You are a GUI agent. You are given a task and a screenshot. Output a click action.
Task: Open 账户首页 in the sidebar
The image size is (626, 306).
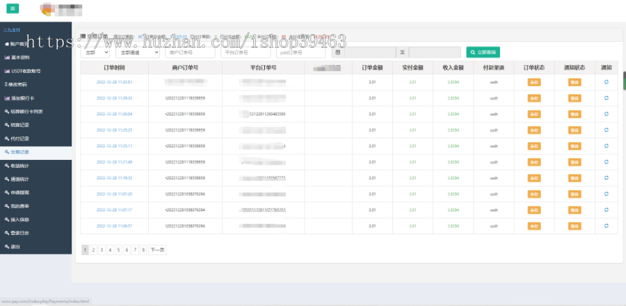point(36,44)
